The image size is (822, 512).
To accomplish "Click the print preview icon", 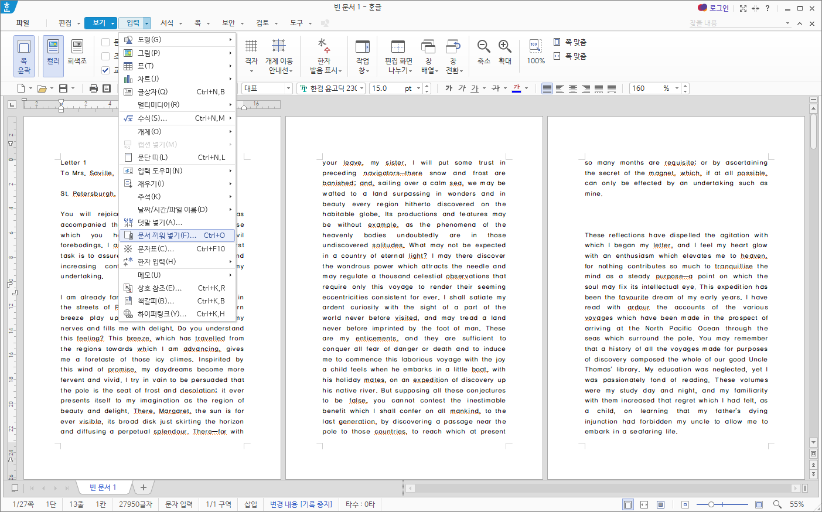I will [107, 88].
